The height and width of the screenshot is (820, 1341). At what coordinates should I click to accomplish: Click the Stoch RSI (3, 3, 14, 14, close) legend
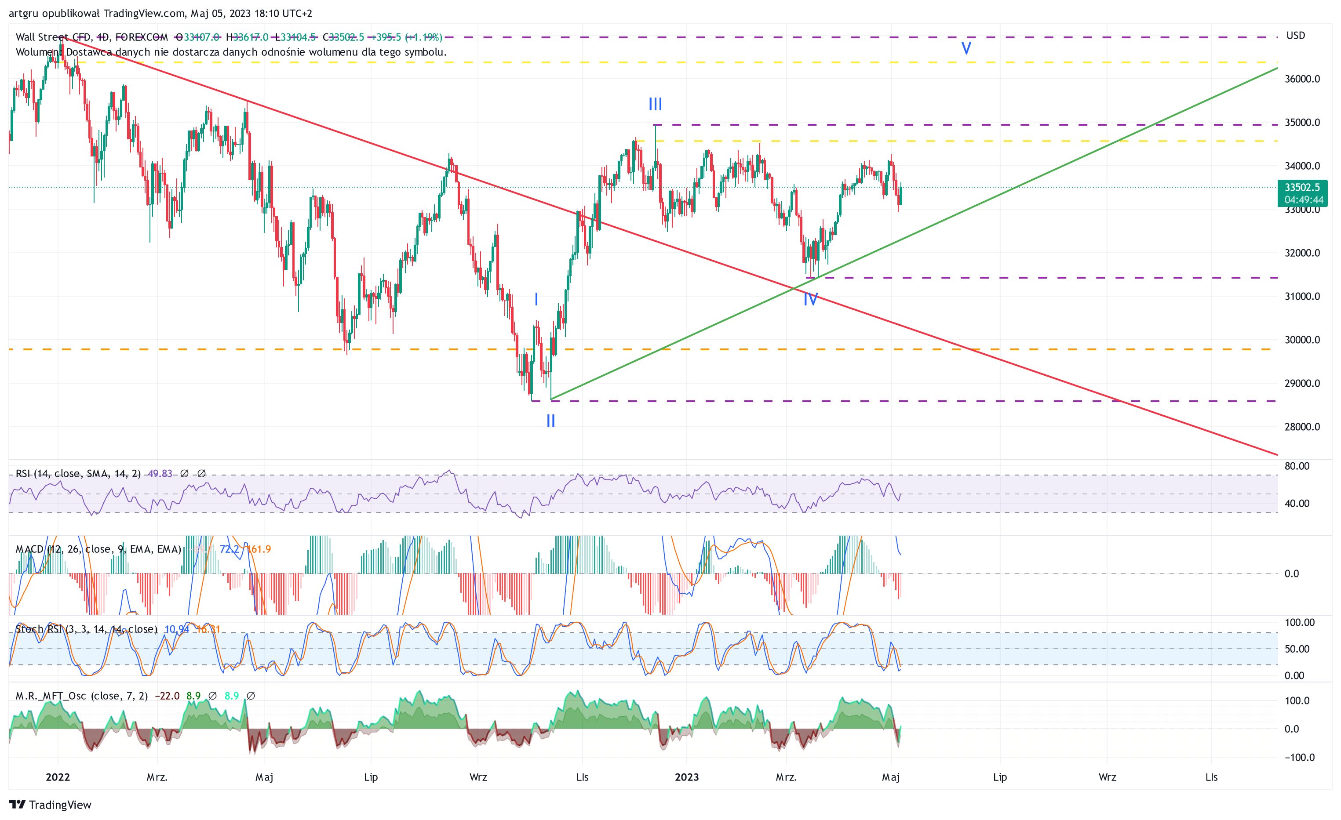coord(86,629)
